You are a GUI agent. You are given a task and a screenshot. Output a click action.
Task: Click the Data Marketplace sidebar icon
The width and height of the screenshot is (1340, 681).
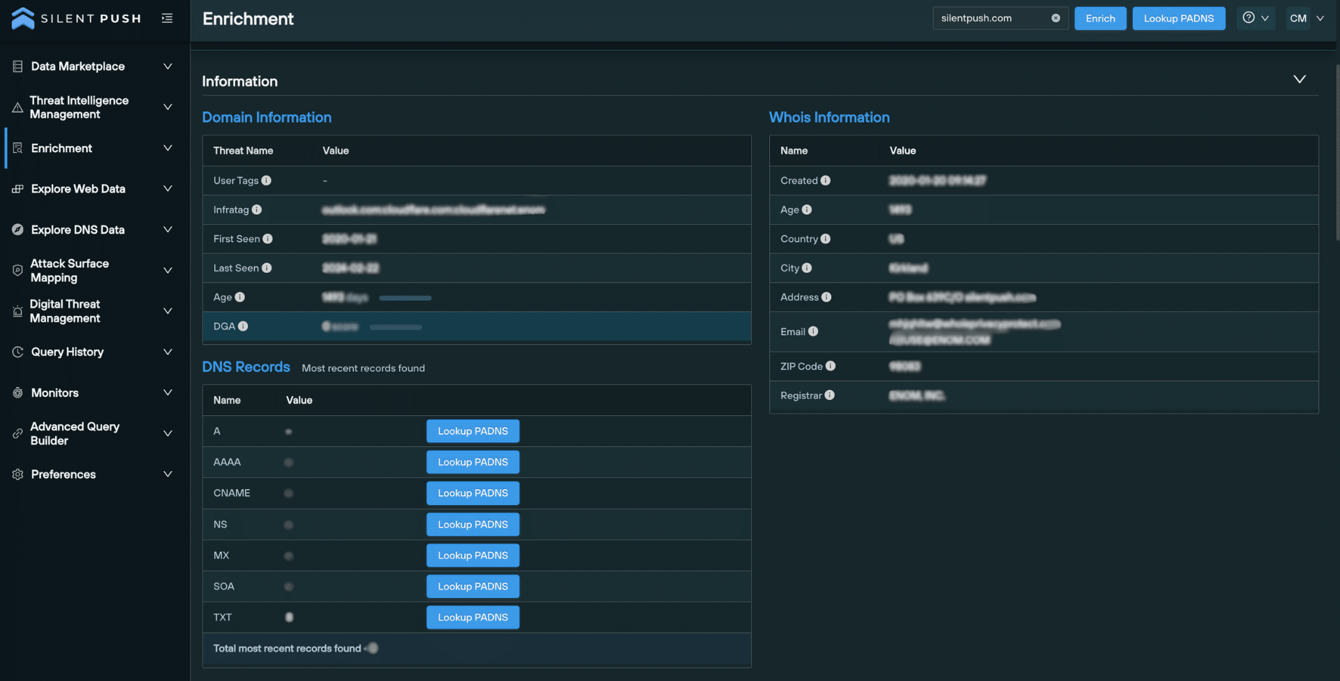coord(17,66)
